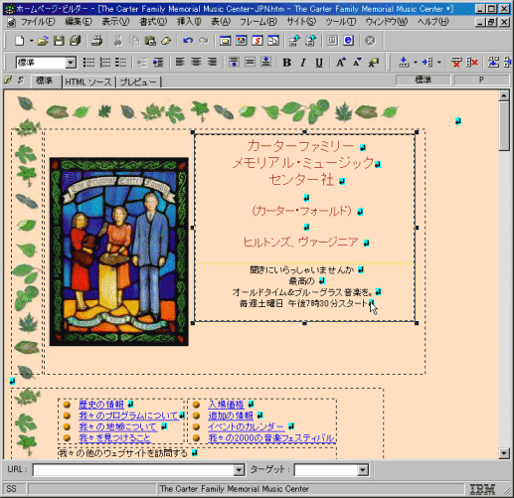Image resolution: width=514 pixels, height=498 pixels.
Task: Set vertical alignment to bottom
Action: coord(265,62)
